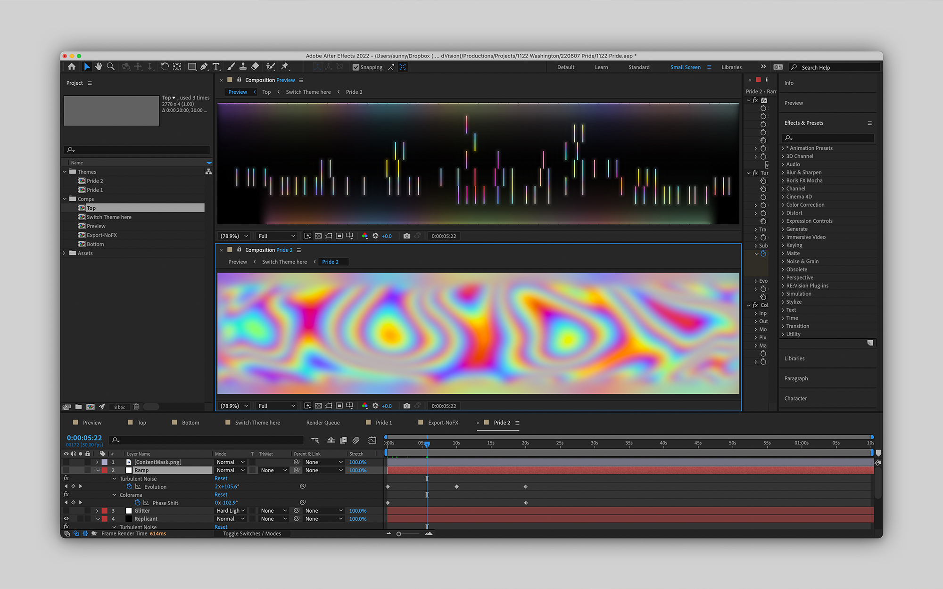Click the timeline zoom slider
Viewport: 943px width, 589px height.
pyautogui.click(x=399, y=534)
